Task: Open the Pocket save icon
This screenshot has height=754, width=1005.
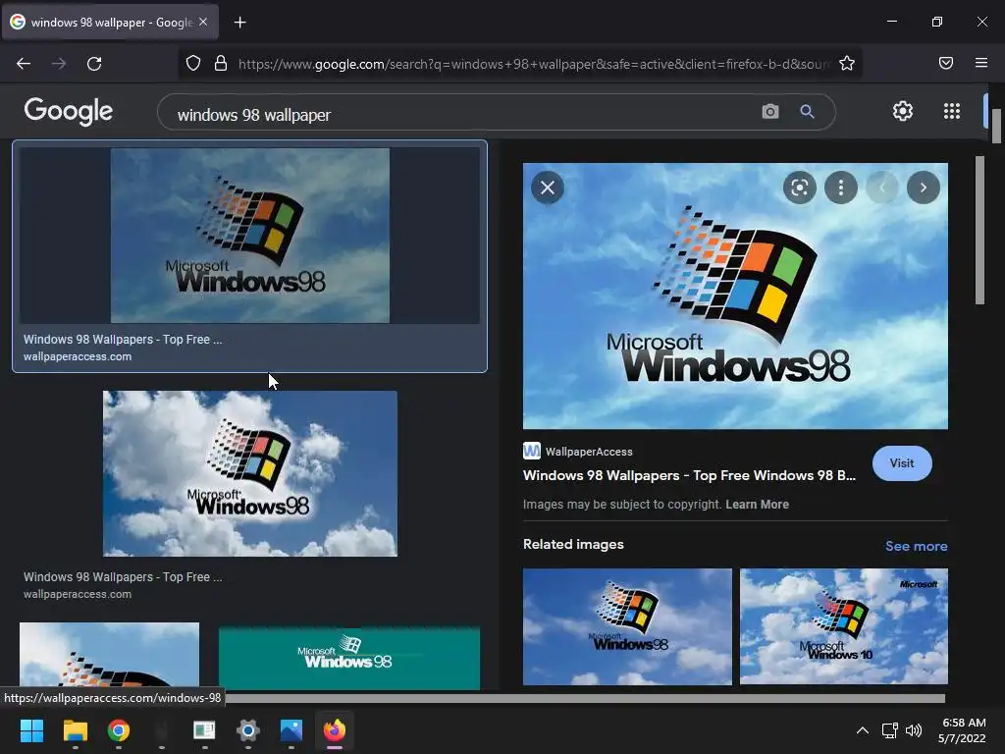Action: [x=945, y=63]
